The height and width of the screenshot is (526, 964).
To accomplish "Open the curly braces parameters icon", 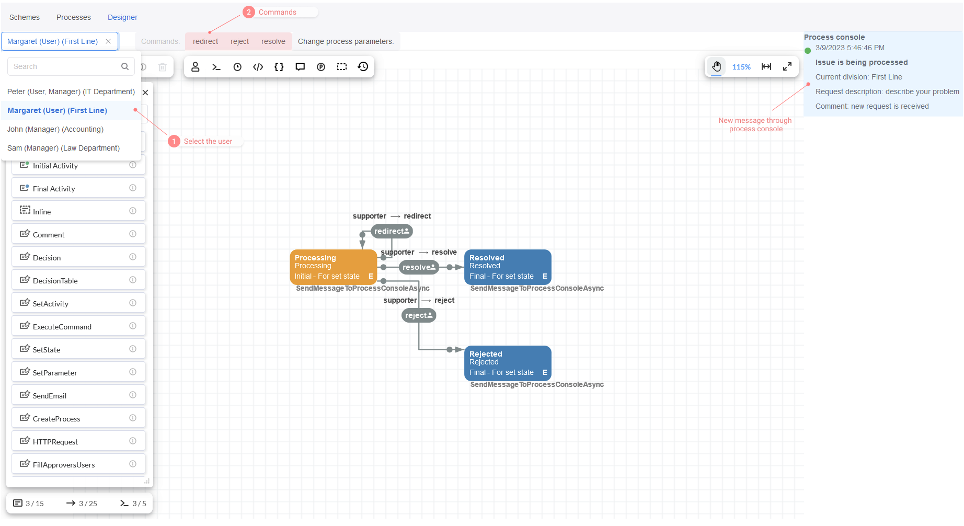I will click(279, 67).
